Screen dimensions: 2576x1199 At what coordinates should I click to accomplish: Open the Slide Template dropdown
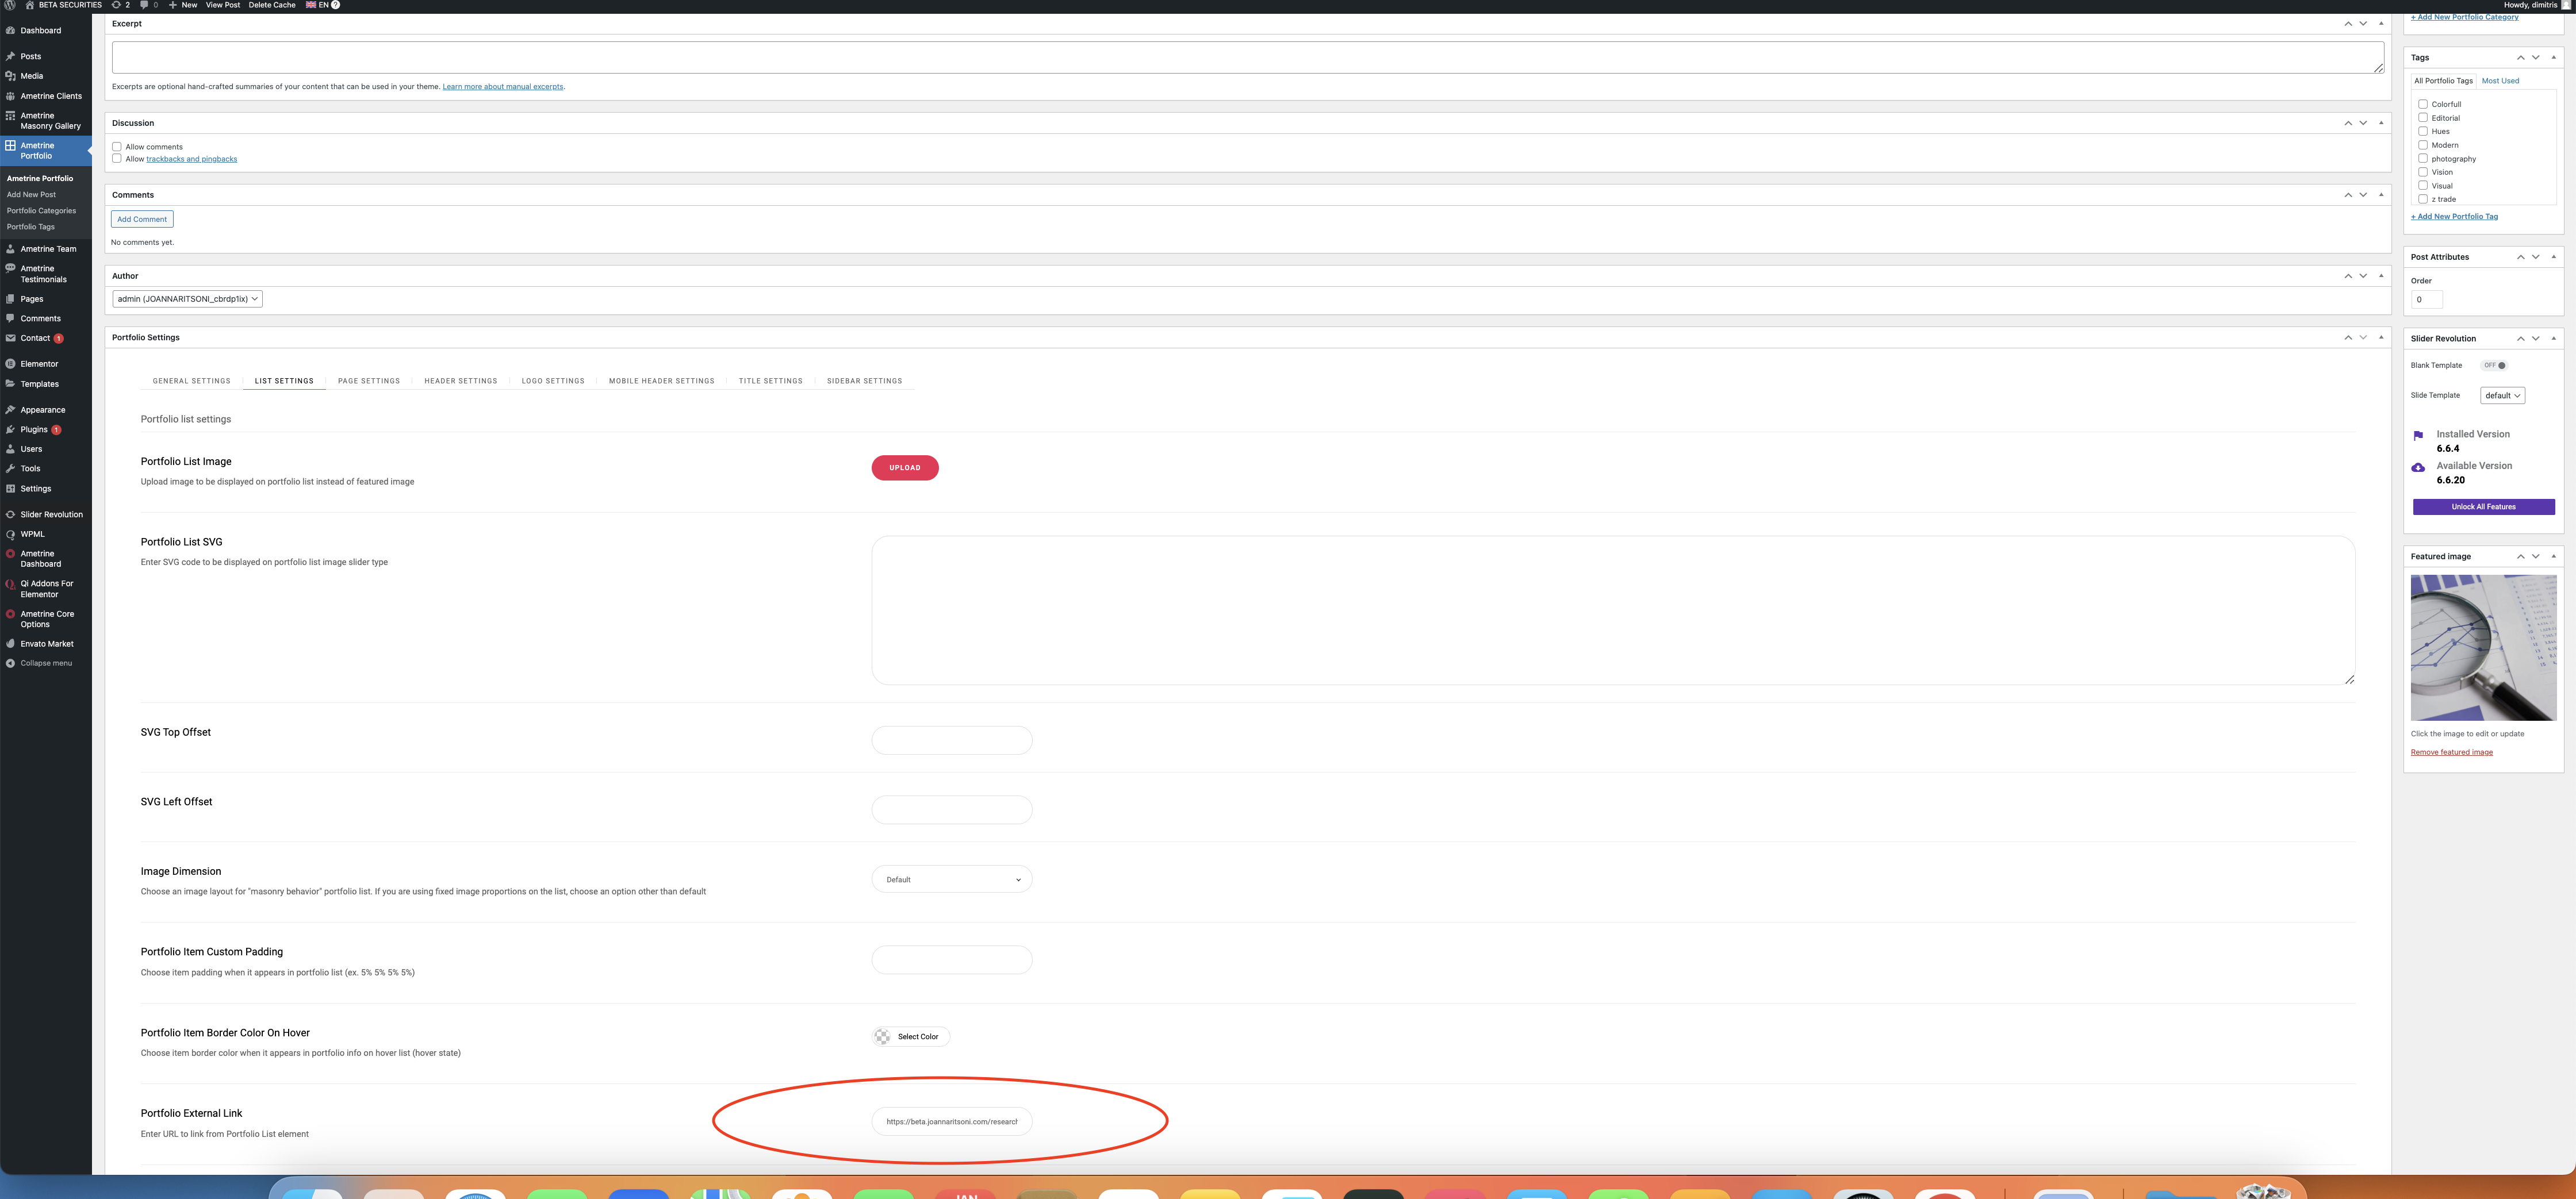point(2502,396)
